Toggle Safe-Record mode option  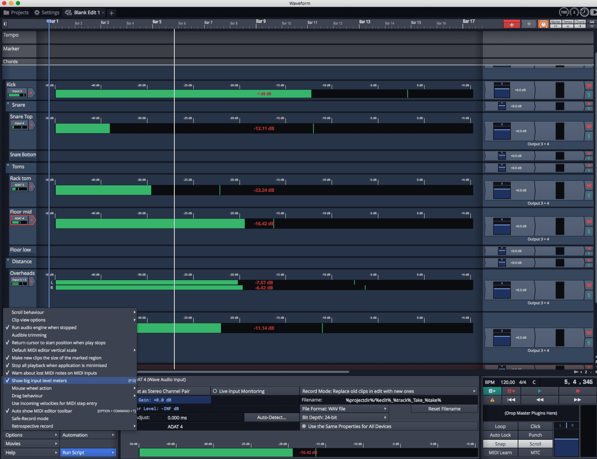coord(30,418)
